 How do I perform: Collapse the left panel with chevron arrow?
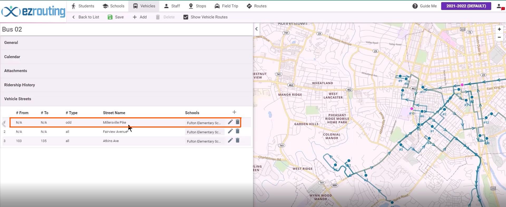(x=256, y=29)
